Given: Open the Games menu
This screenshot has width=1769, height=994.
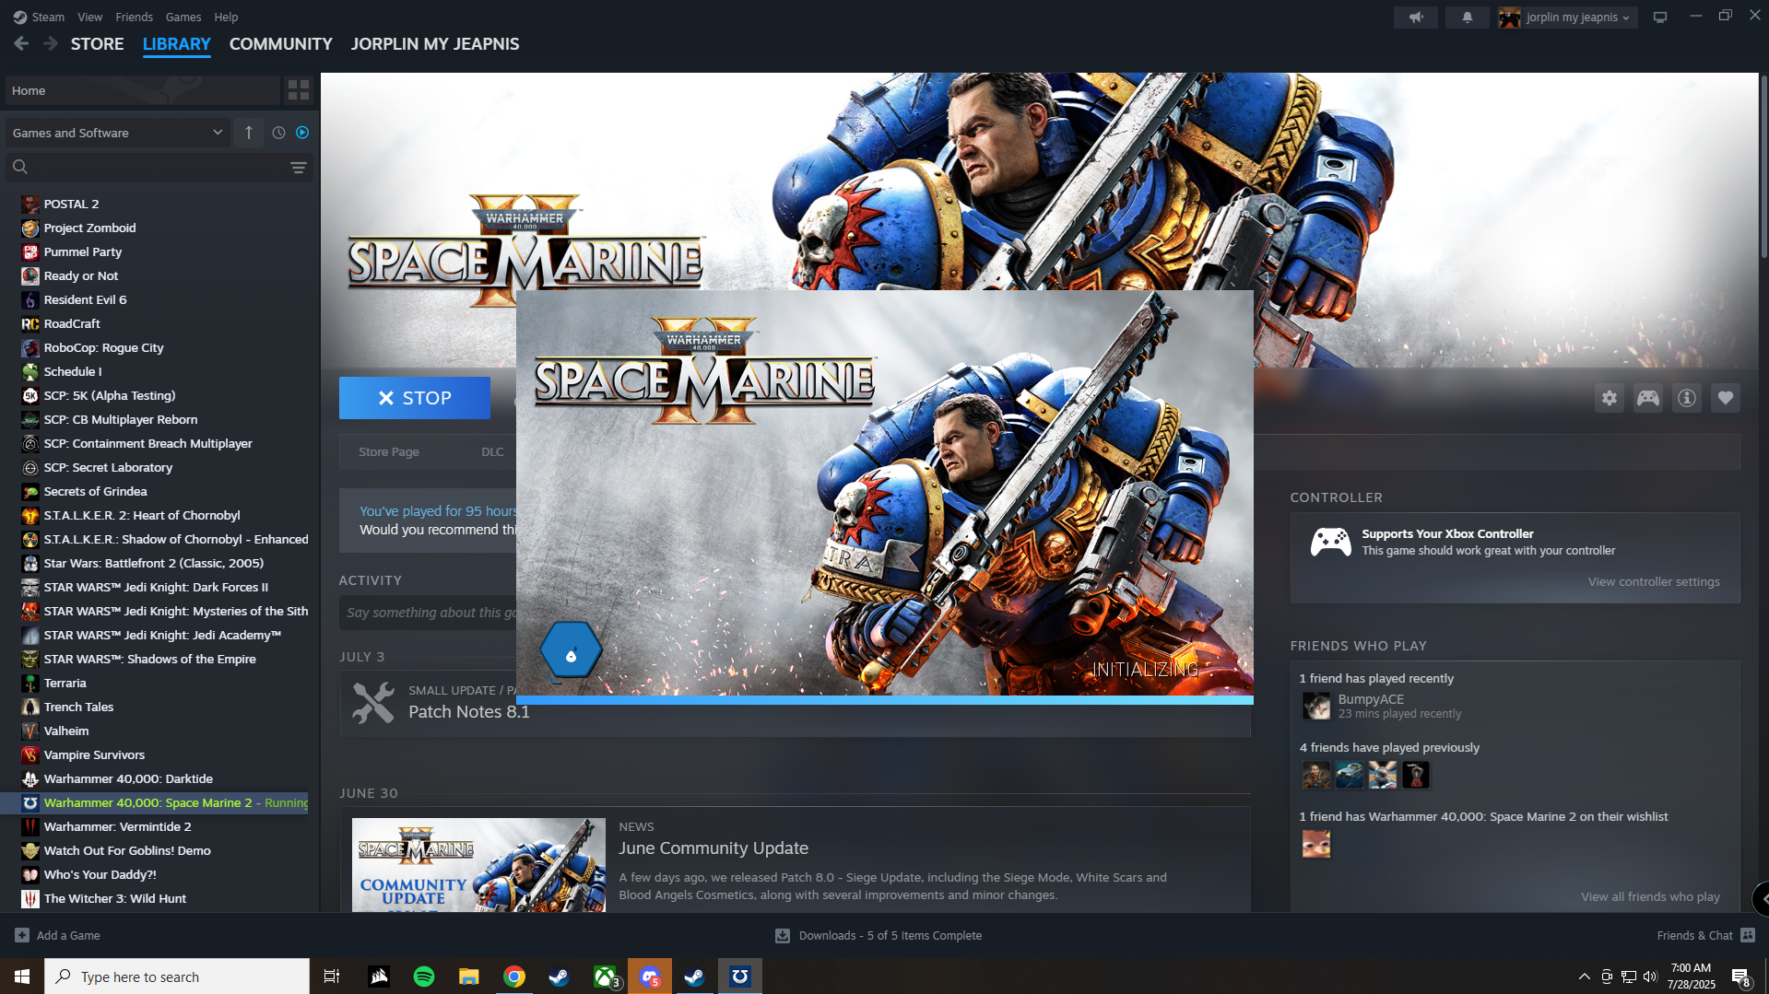Looking at the screenshot, I should click(x=183, y=17).
